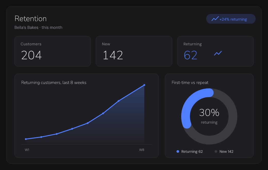The width and height of the screenshot is (268, 170).
Task: Click the W1 axis label
Action: 27,150
